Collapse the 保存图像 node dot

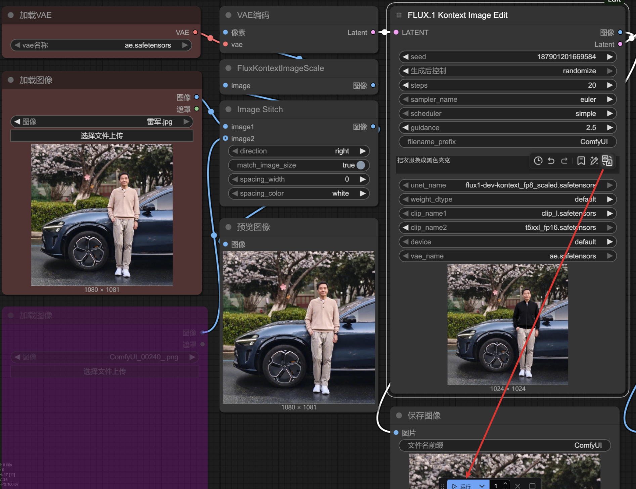399,415
